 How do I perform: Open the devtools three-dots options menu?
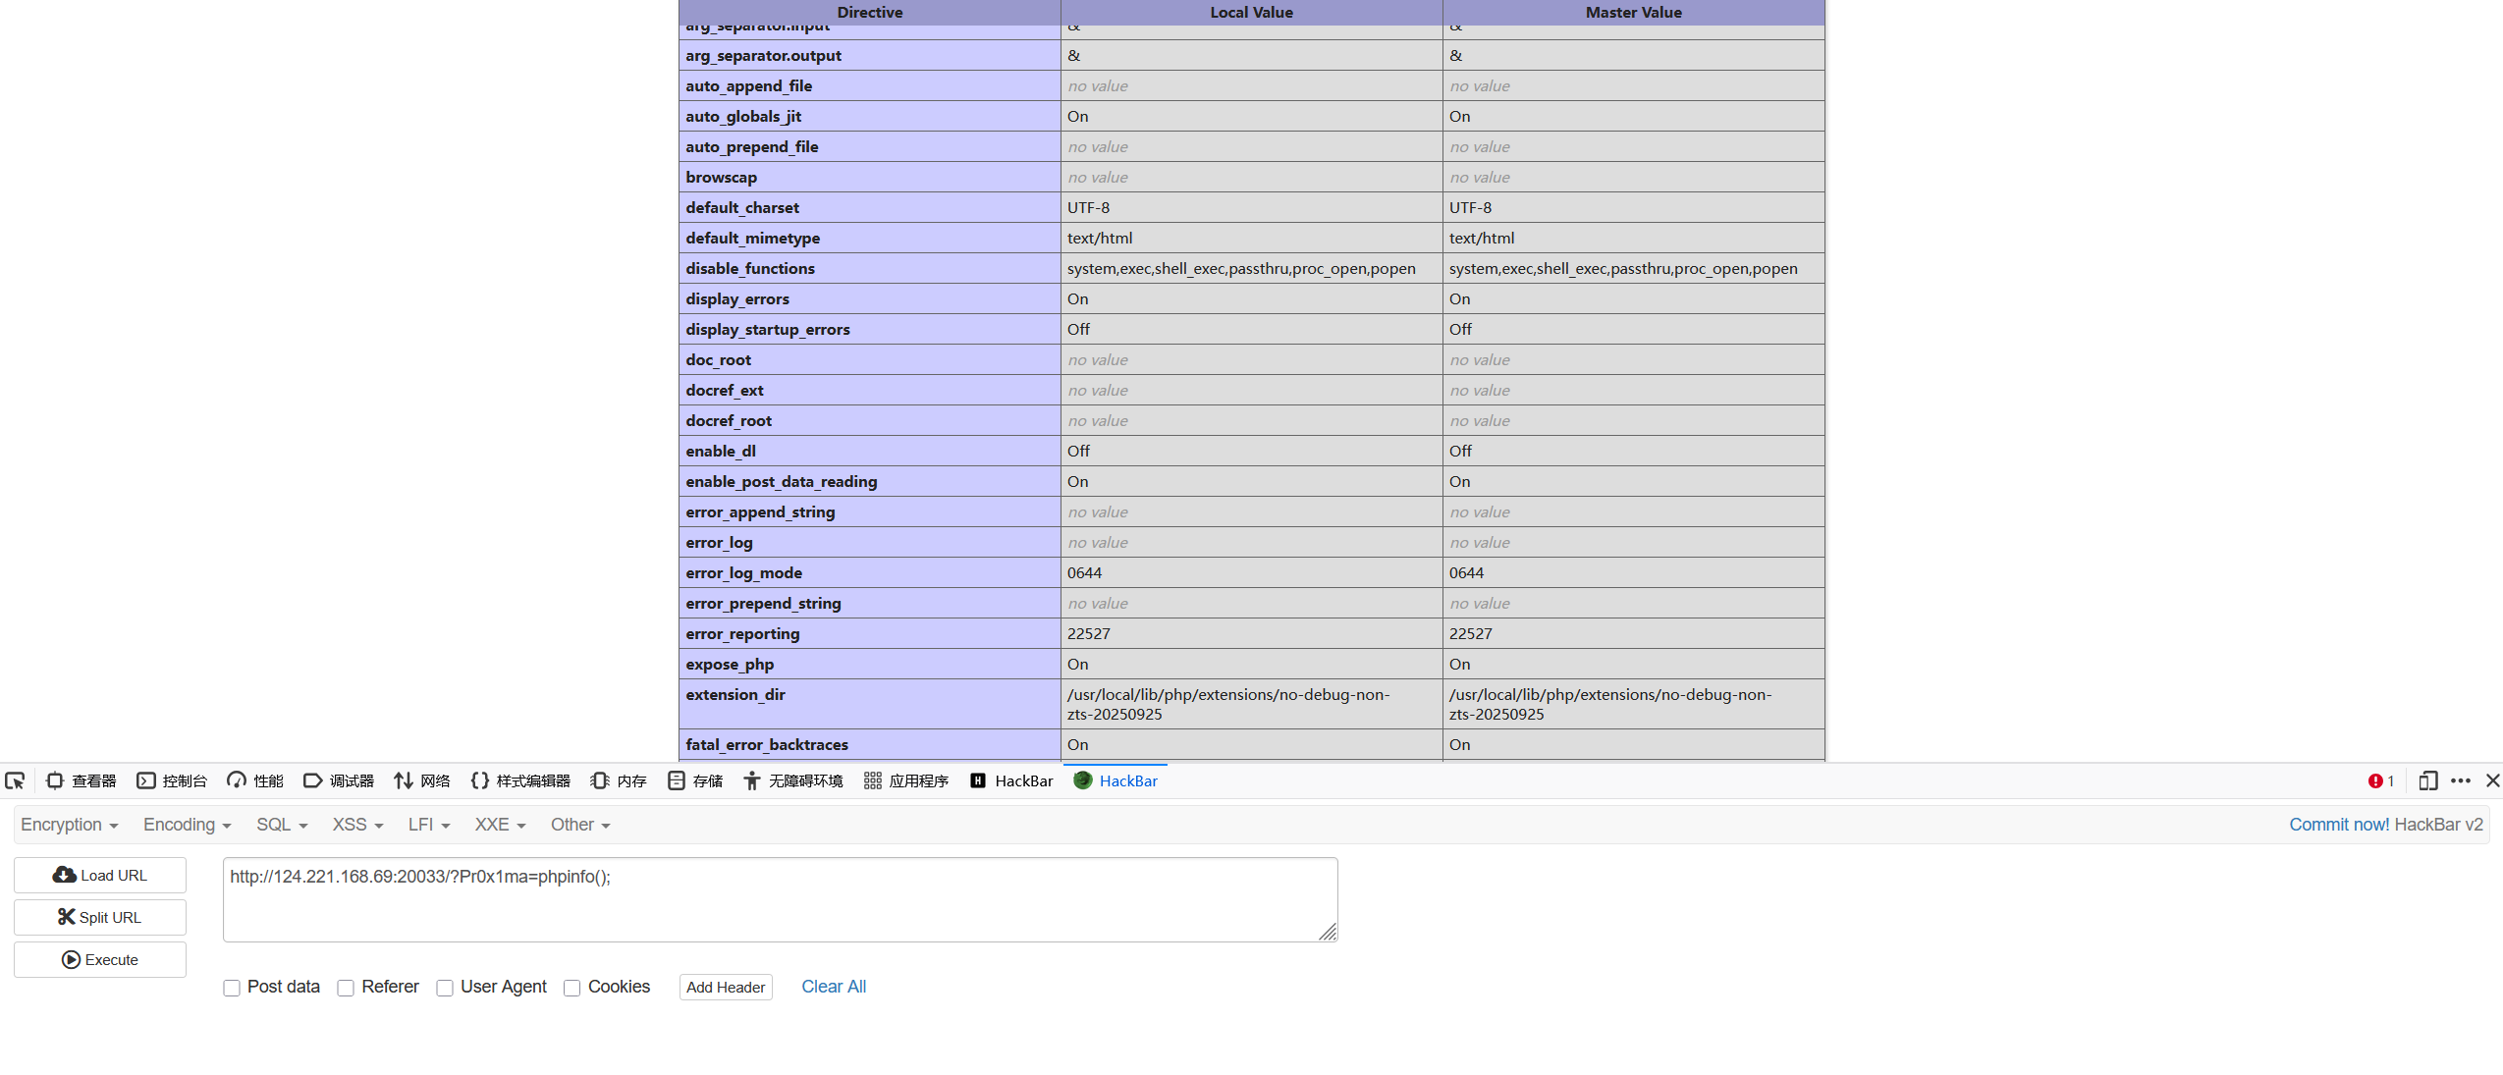(2460, 780)
